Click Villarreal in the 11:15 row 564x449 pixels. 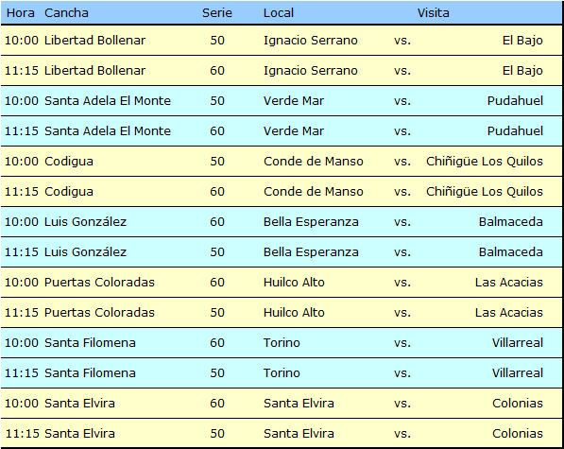518,372
